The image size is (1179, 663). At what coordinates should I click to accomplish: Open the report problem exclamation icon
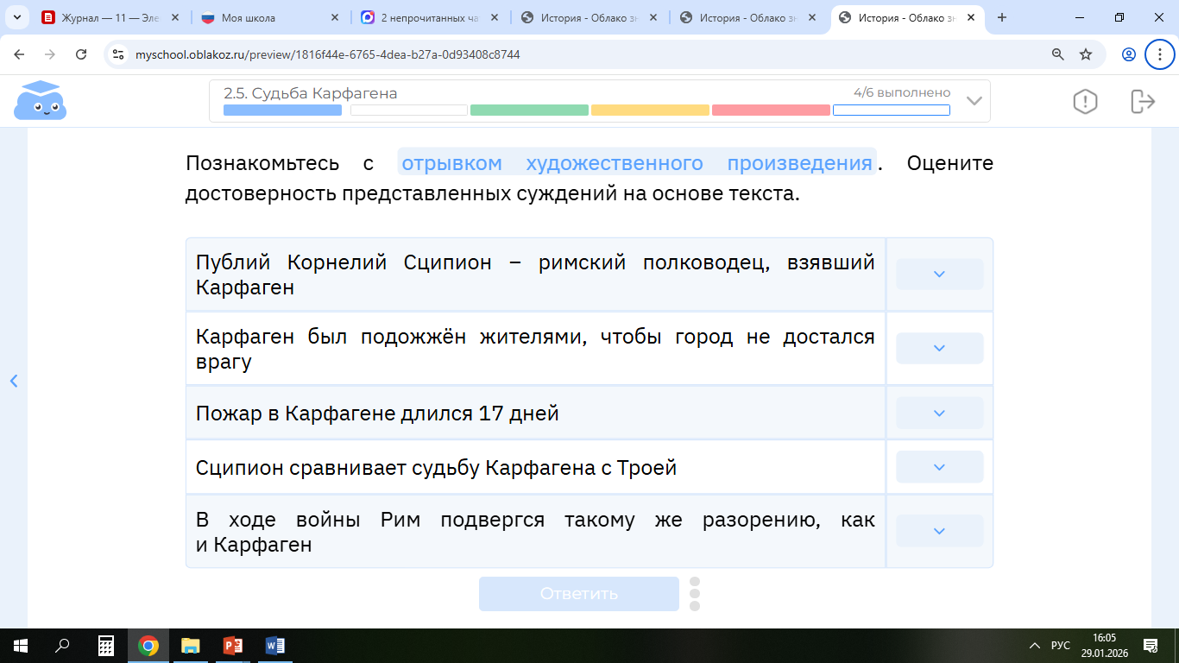click(x=1085, y=101)
